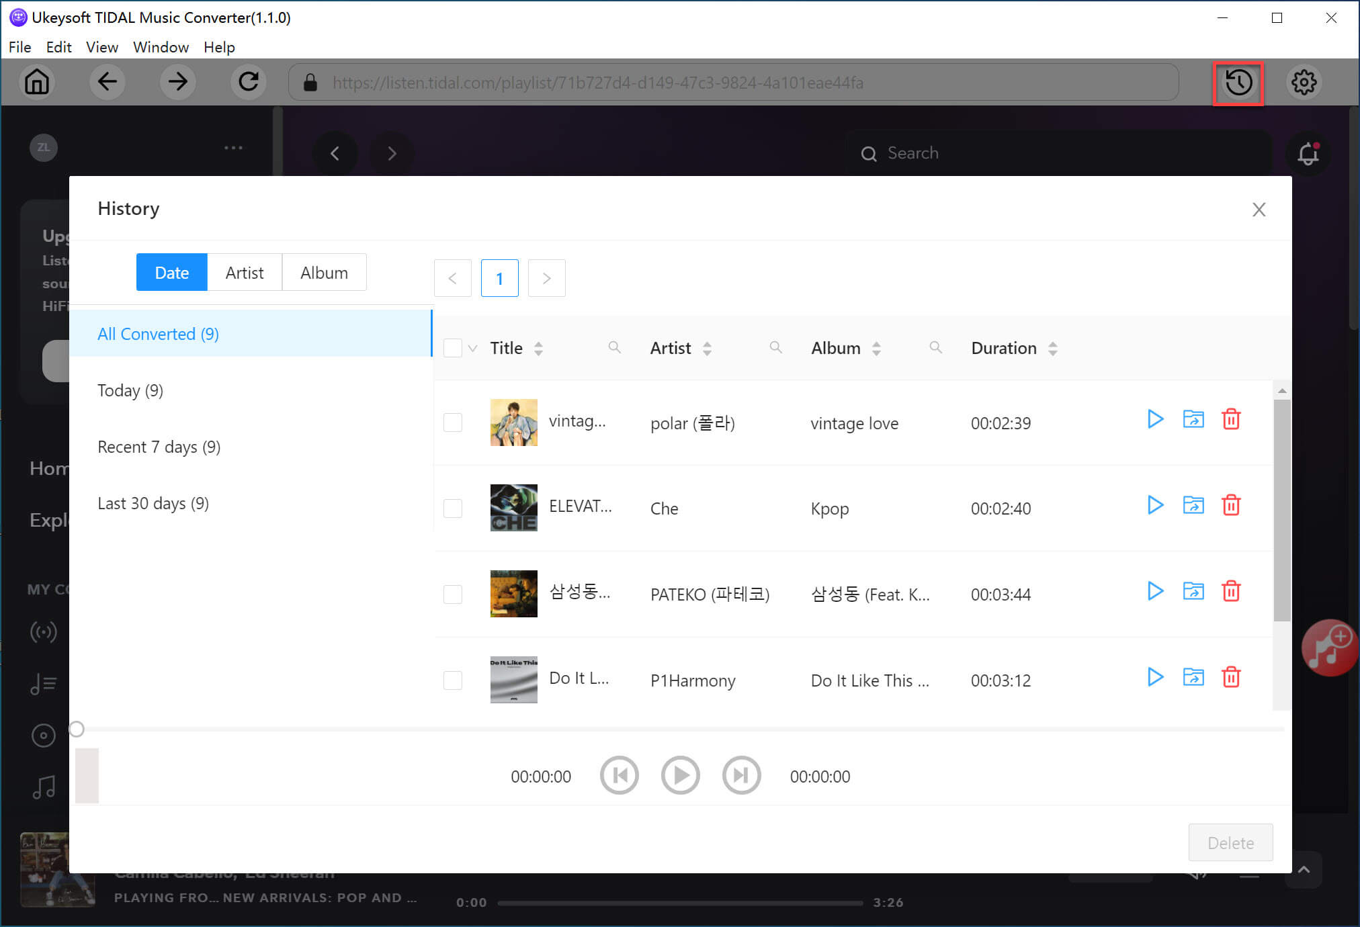
Task: Play the P1Harmony Do It Like This track
Action: [1155, 677]
